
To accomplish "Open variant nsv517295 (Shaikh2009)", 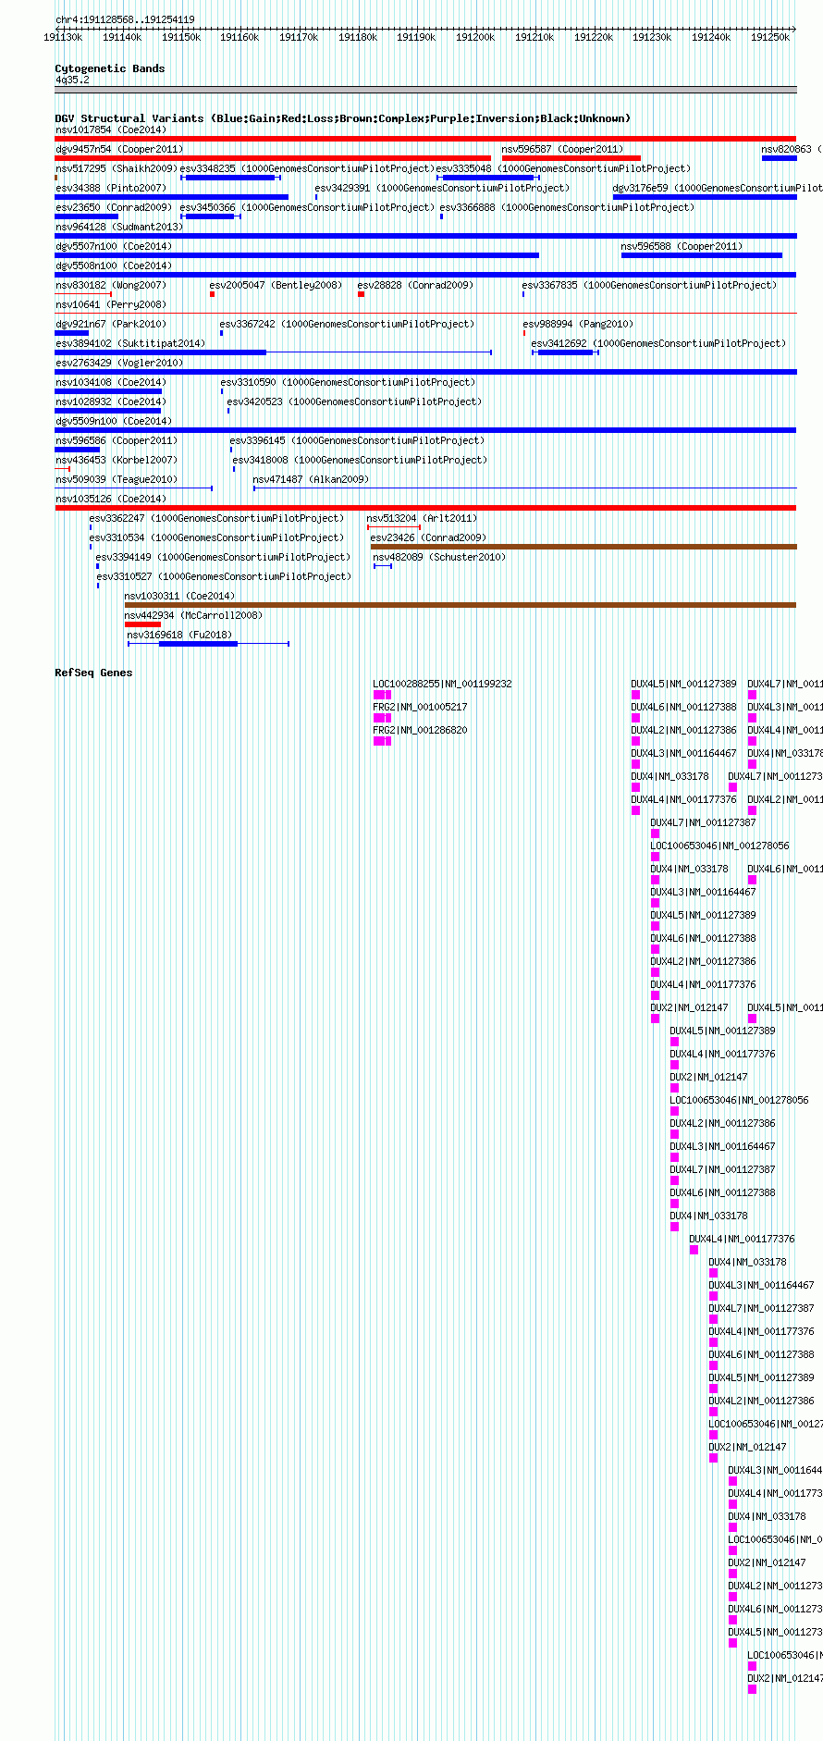I will pos(117,168).
